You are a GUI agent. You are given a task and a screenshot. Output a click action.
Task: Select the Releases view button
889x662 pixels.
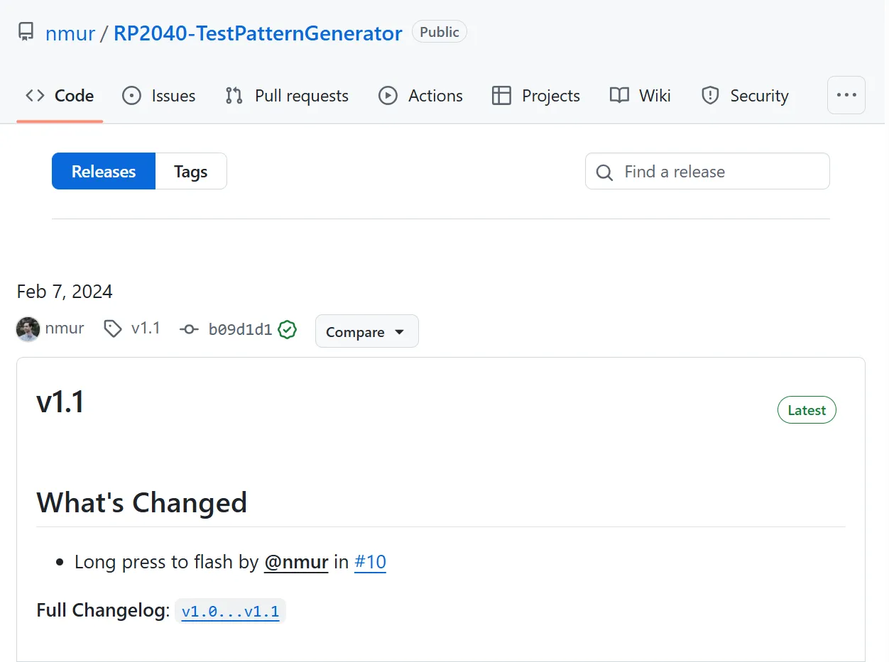click(104, 172)
